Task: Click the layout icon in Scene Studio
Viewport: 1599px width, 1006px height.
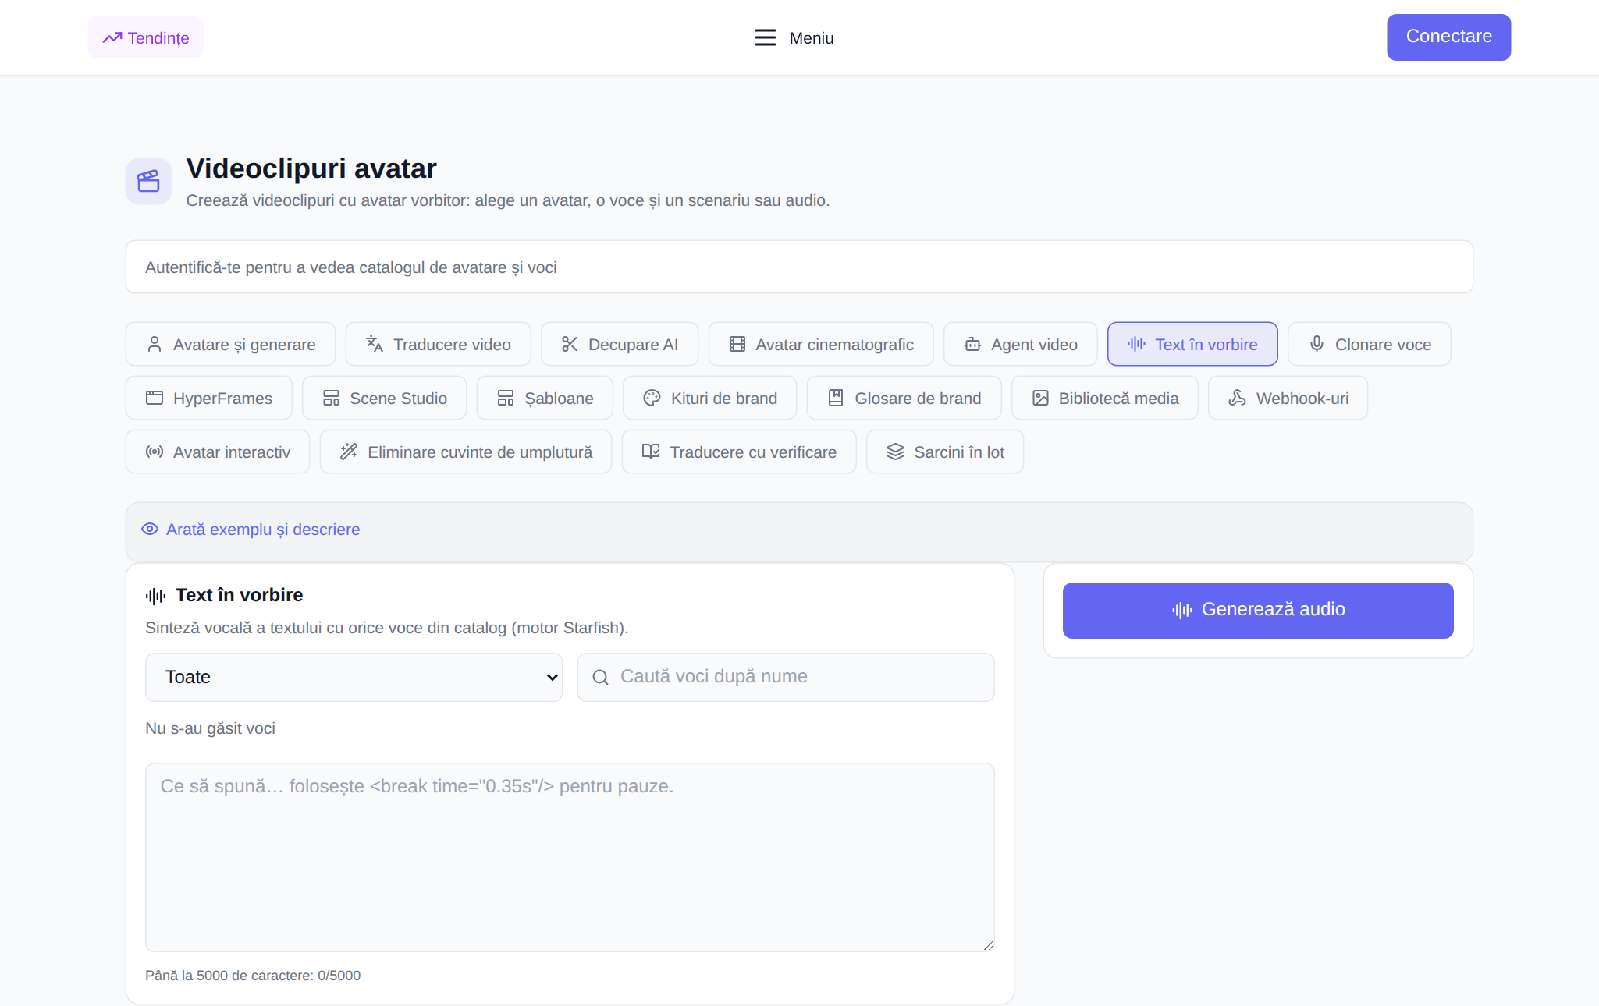Action: [331, 398]
